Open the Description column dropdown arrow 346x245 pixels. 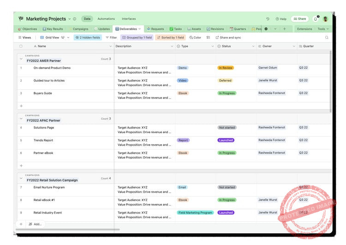point(172,46)
